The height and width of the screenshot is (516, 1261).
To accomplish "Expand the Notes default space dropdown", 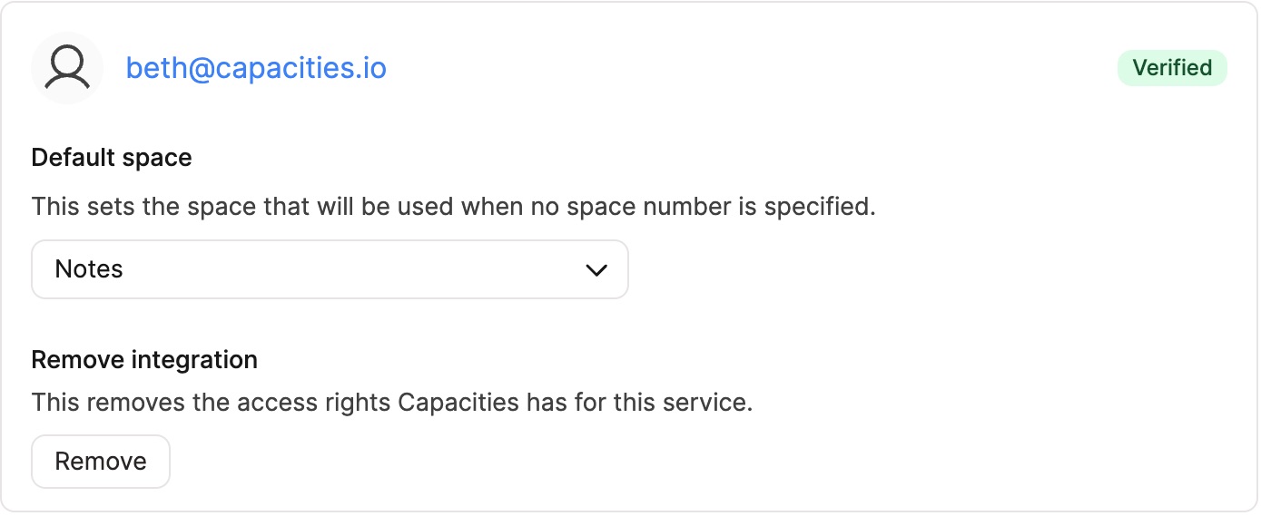I will click(x=330, y=269).
